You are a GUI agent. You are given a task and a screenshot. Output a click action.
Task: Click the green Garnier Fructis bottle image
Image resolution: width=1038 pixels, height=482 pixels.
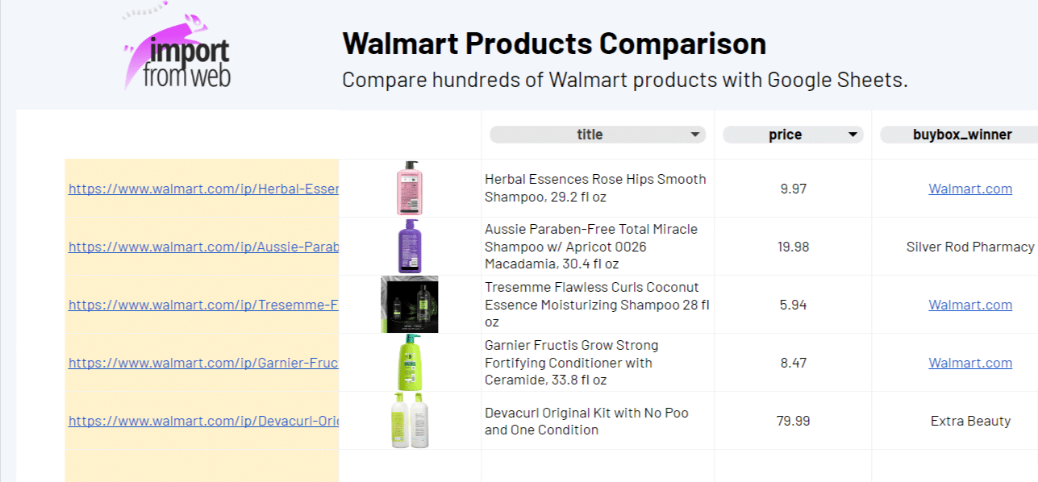[410, 363]
